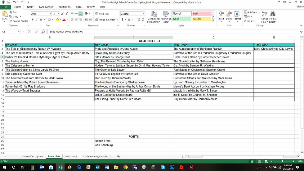Apply the Neutral cell style
This screenshot has height=171, width=304.
point(202,19)
